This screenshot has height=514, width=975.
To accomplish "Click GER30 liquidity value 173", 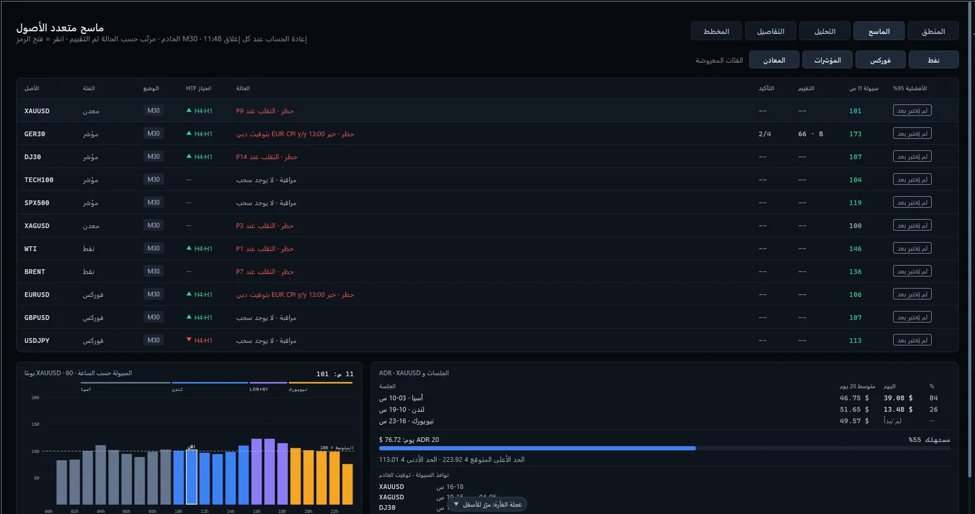I will click(x=856, y=134).
